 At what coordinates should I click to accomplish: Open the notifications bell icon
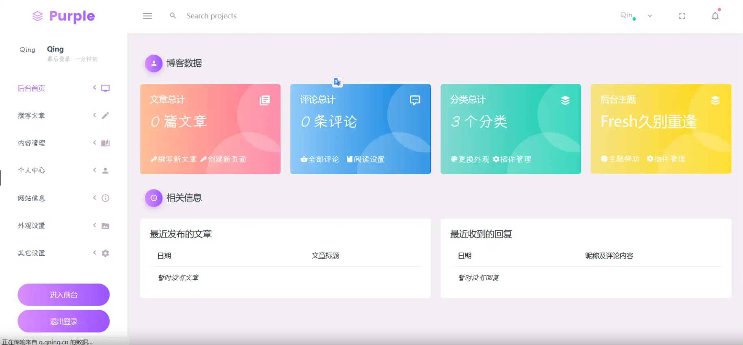click(715, 15)
